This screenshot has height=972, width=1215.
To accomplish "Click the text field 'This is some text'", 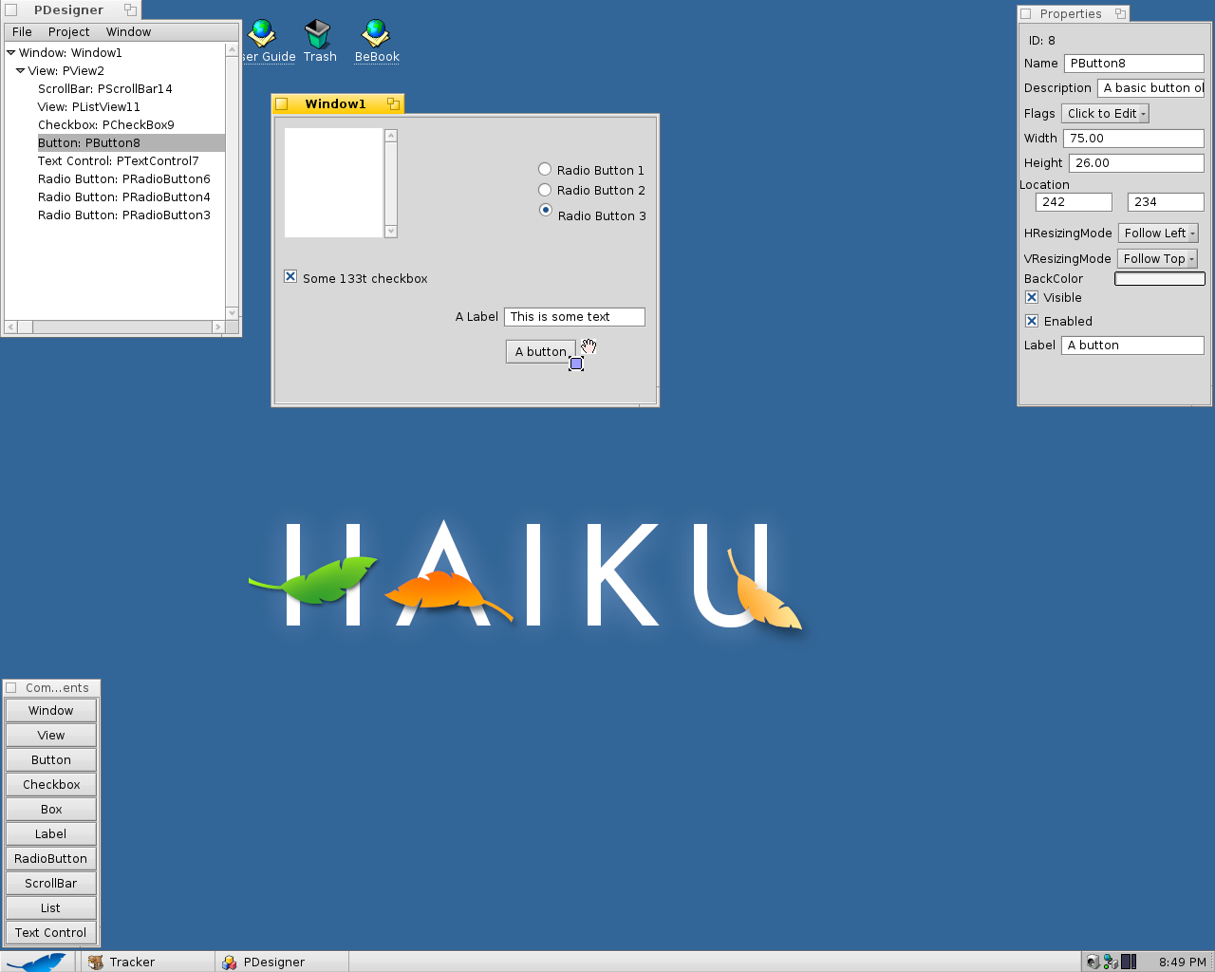I will point(574,317).
